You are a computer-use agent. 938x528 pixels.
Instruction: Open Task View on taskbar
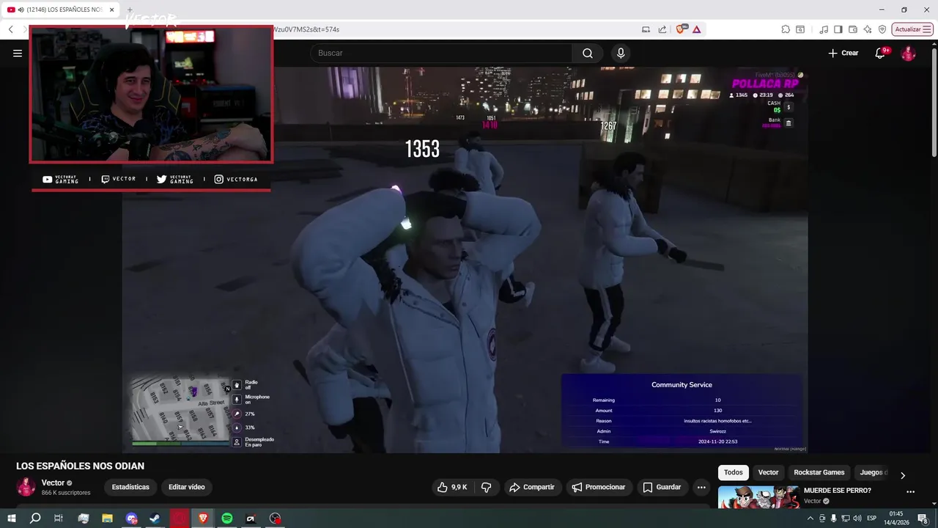click(59, 518)
